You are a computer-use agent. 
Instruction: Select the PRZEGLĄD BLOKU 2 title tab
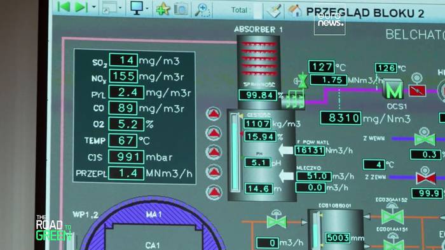365,13
